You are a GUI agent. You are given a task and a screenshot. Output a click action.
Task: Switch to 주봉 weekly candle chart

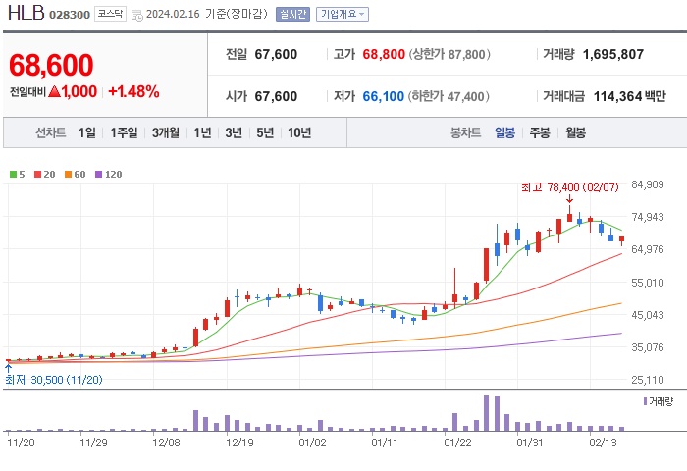click(540, 132)
